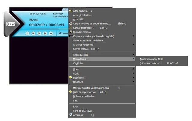Click the BS logo on the player
Viewport: 192px width, 121px height.
coord(11,24)
